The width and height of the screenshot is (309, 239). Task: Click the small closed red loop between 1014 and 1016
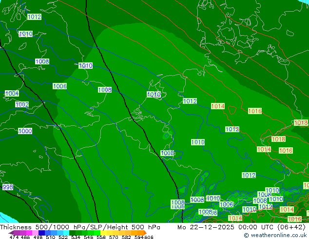(x=232, y=110)
